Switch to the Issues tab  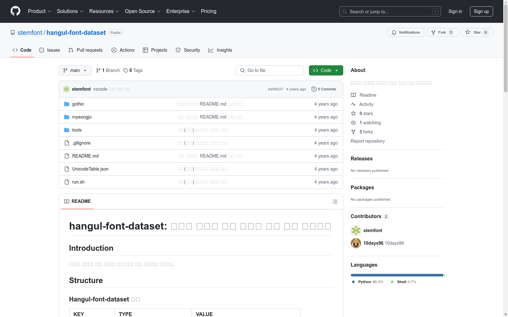[x=50, y=50]
